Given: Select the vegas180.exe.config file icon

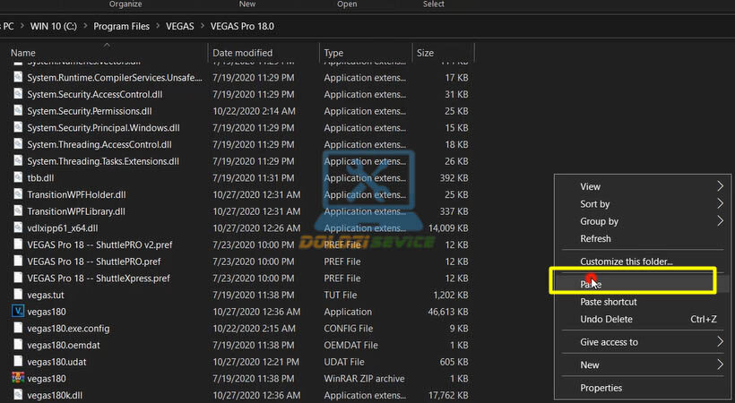Looking at the screenshot, I should 18,329.
